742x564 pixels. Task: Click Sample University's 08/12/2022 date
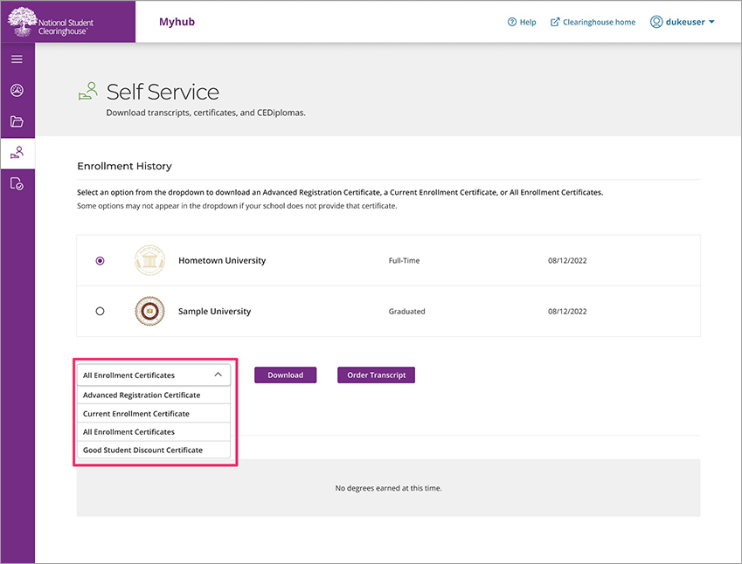567,311
